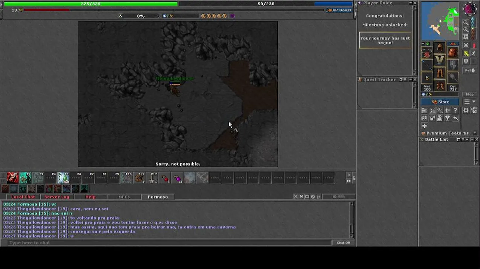Use the purple mana potion hotkey
This screenshot has width=480, height=269.
(178, 178)
